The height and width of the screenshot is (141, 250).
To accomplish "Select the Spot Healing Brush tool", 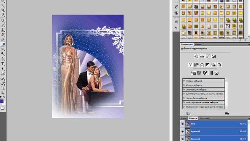I will click(x=3, y=20).
